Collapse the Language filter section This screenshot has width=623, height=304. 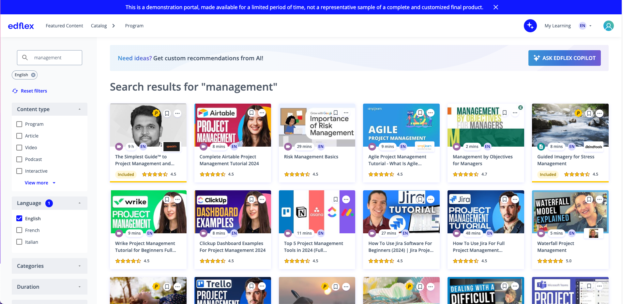pyautogui.click(x=50, y=203)
